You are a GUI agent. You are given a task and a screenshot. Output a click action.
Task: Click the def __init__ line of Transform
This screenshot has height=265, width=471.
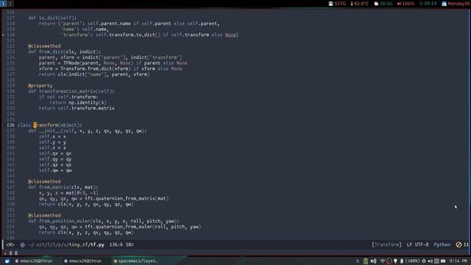(x=88, y=131)
